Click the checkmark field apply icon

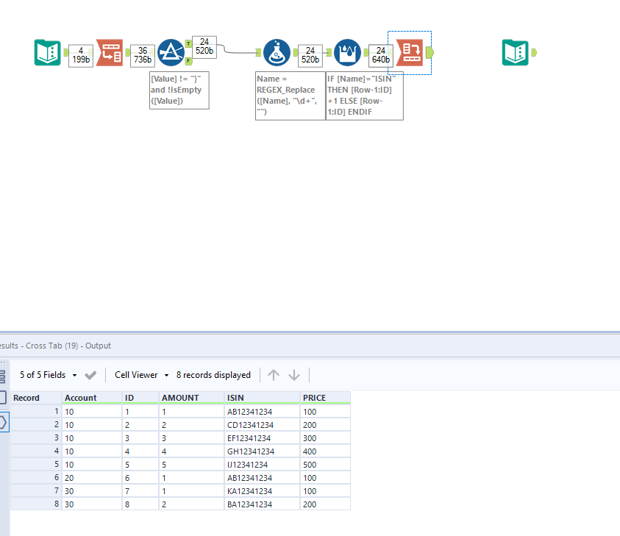pos(90,375)
